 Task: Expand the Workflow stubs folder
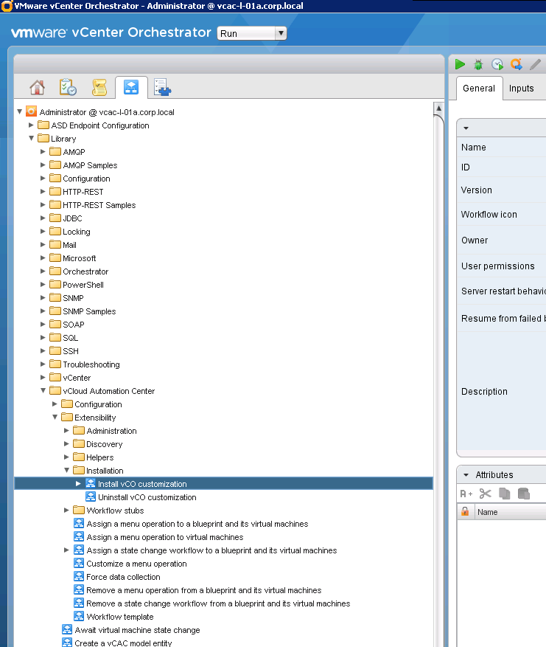pyautogui.click(x=67, y=510)
